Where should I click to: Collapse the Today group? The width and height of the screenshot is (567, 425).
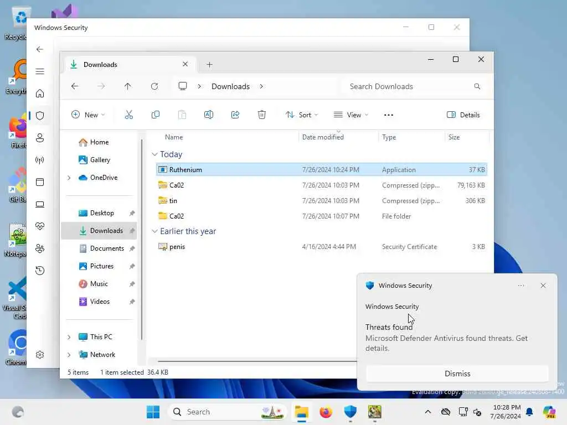tap(155, 154)
